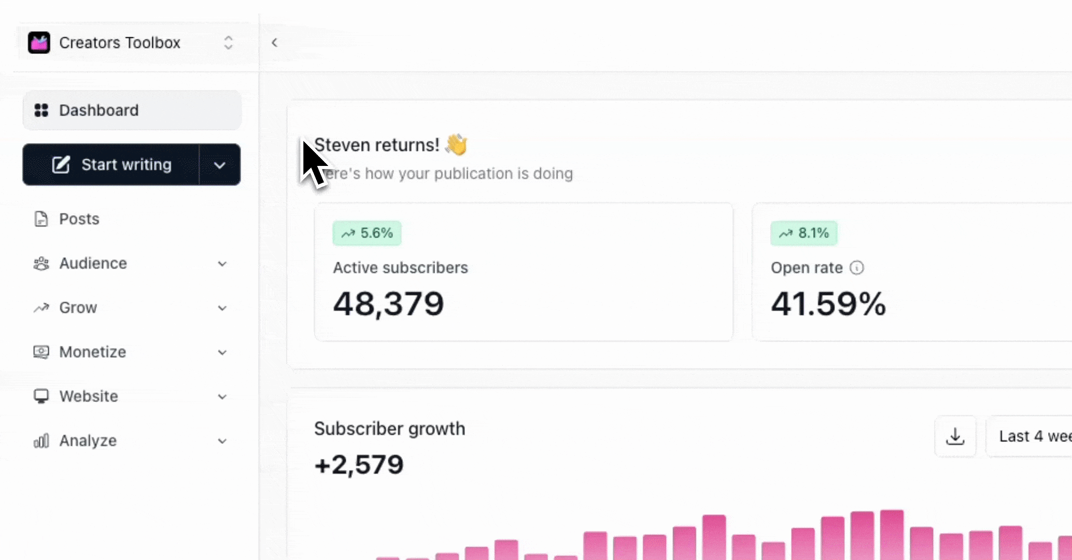Open the Start writing dropdown arrow
Viewport: 1072px width, 560px height.
pos(220,165)
